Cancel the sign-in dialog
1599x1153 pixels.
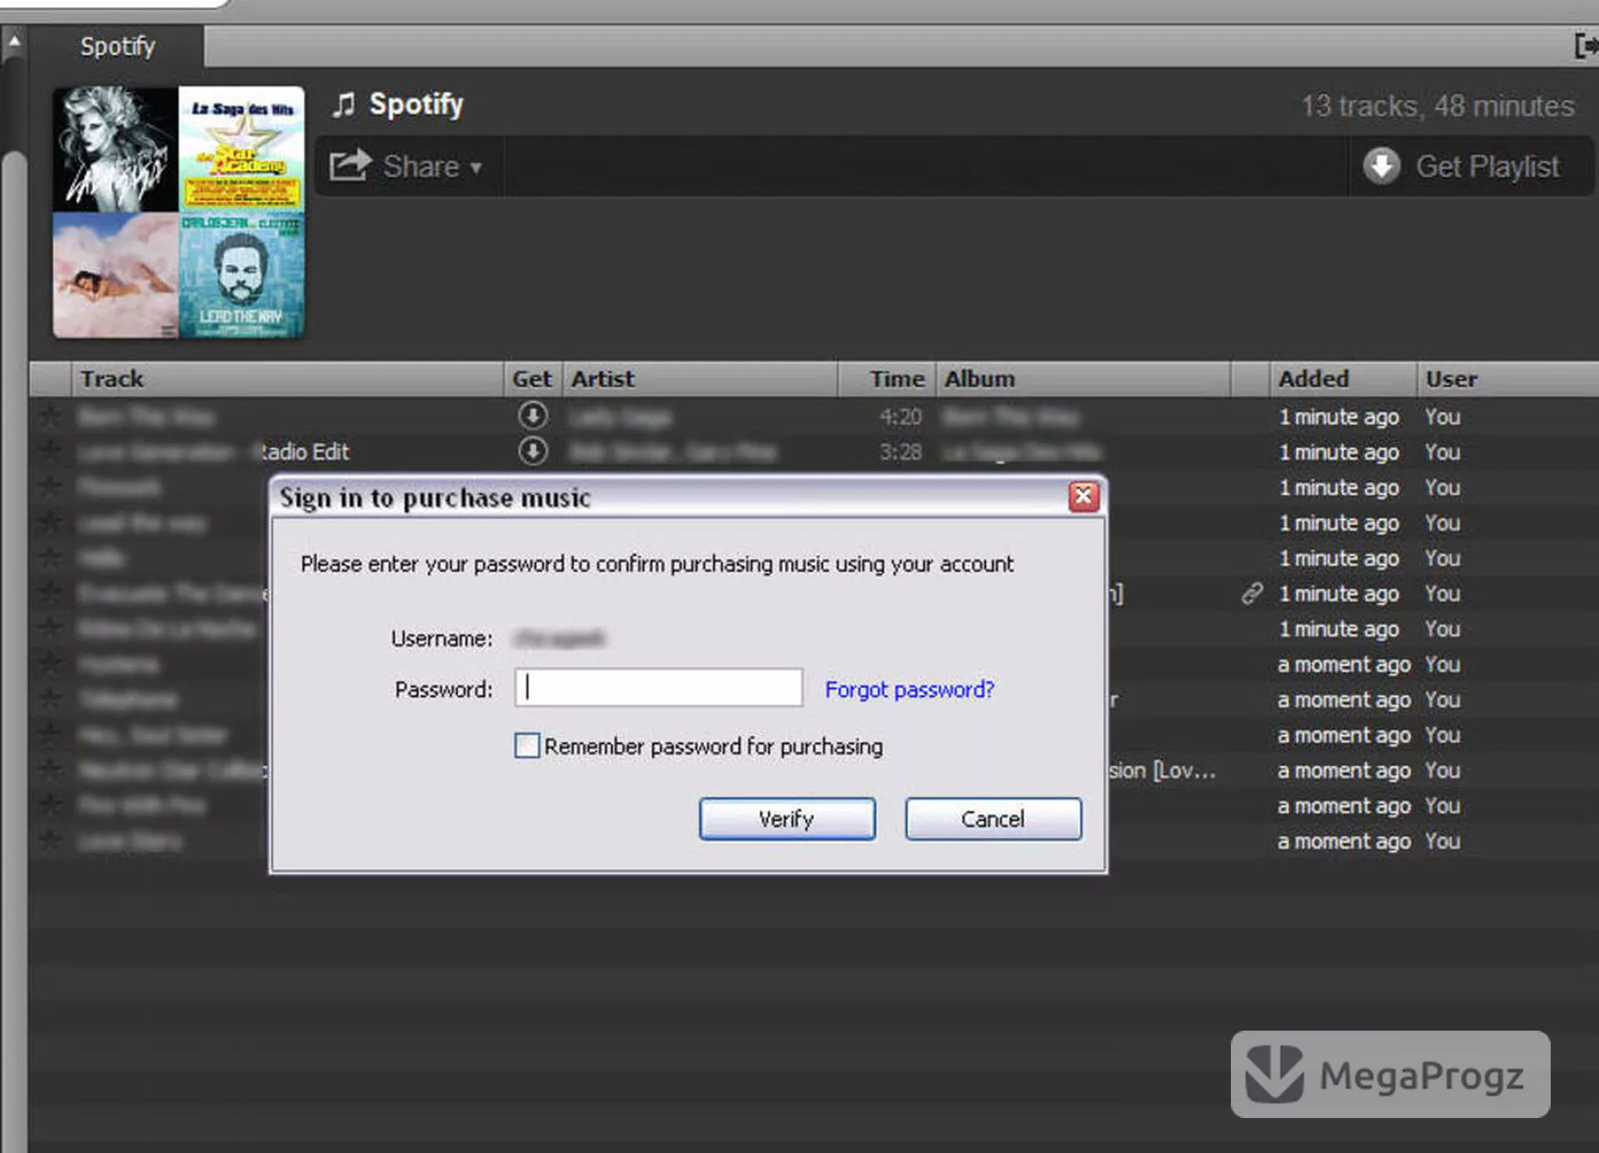coord(993,819)
